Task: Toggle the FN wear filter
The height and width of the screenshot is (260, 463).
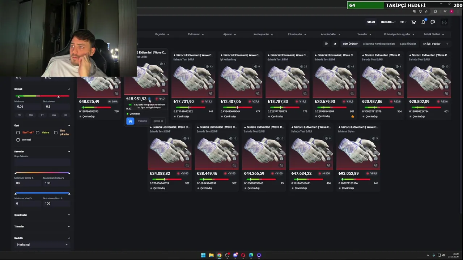Action: click(x=19, y=115)
